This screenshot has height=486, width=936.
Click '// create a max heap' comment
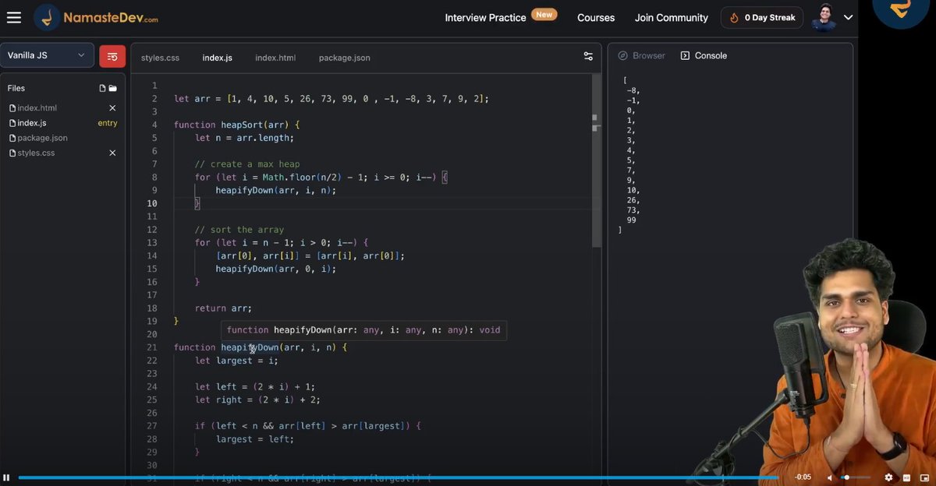tap(247, 164)
